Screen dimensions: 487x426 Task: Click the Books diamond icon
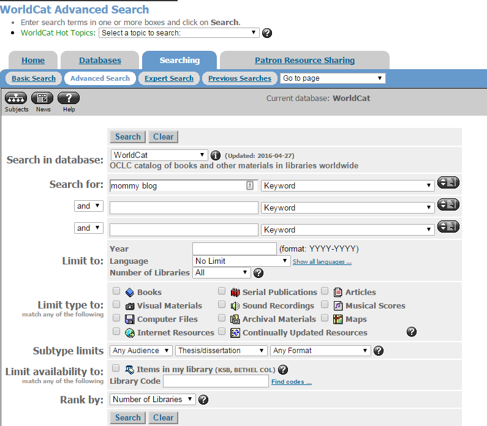(129, 293)
